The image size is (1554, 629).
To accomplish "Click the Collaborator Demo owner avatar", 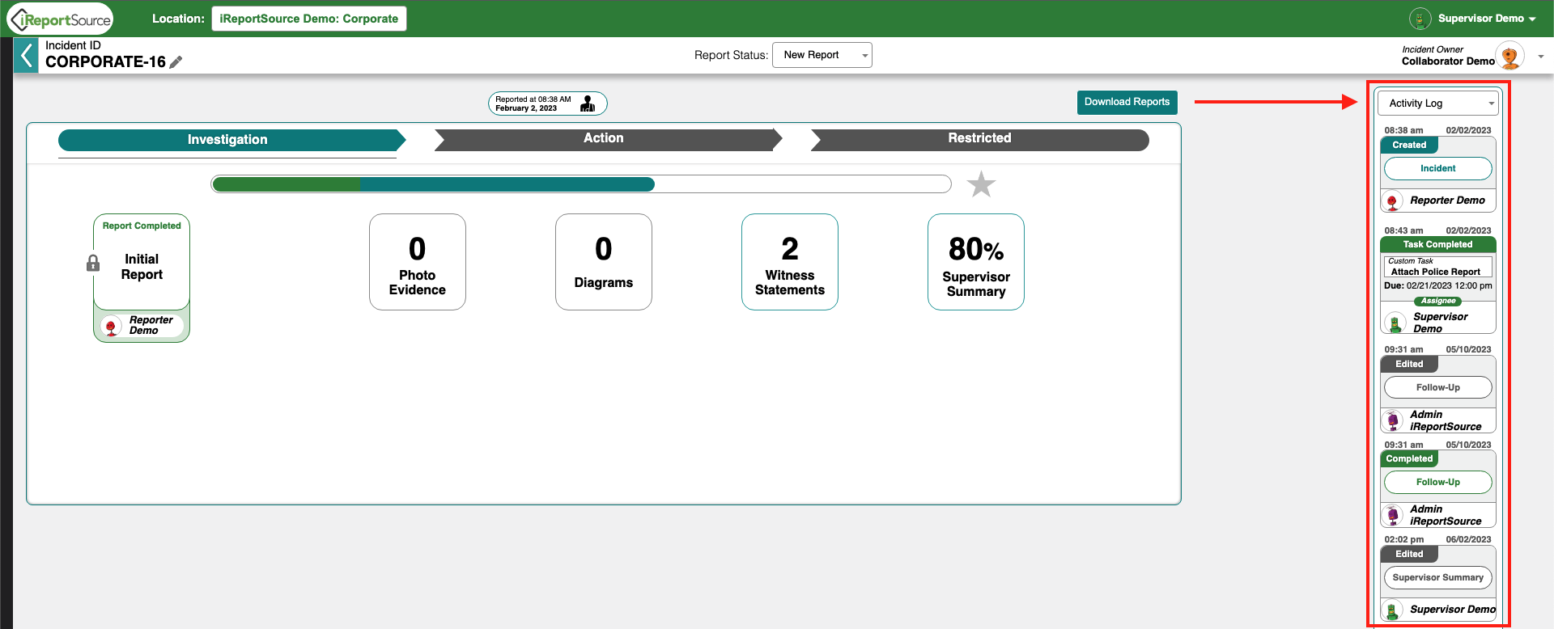I will (1509, 57).
